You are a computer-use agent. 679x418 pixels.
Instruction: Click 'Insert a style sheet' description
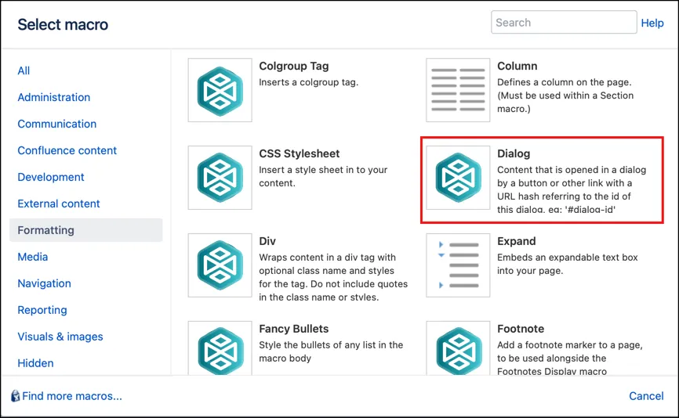coord(323,176)
